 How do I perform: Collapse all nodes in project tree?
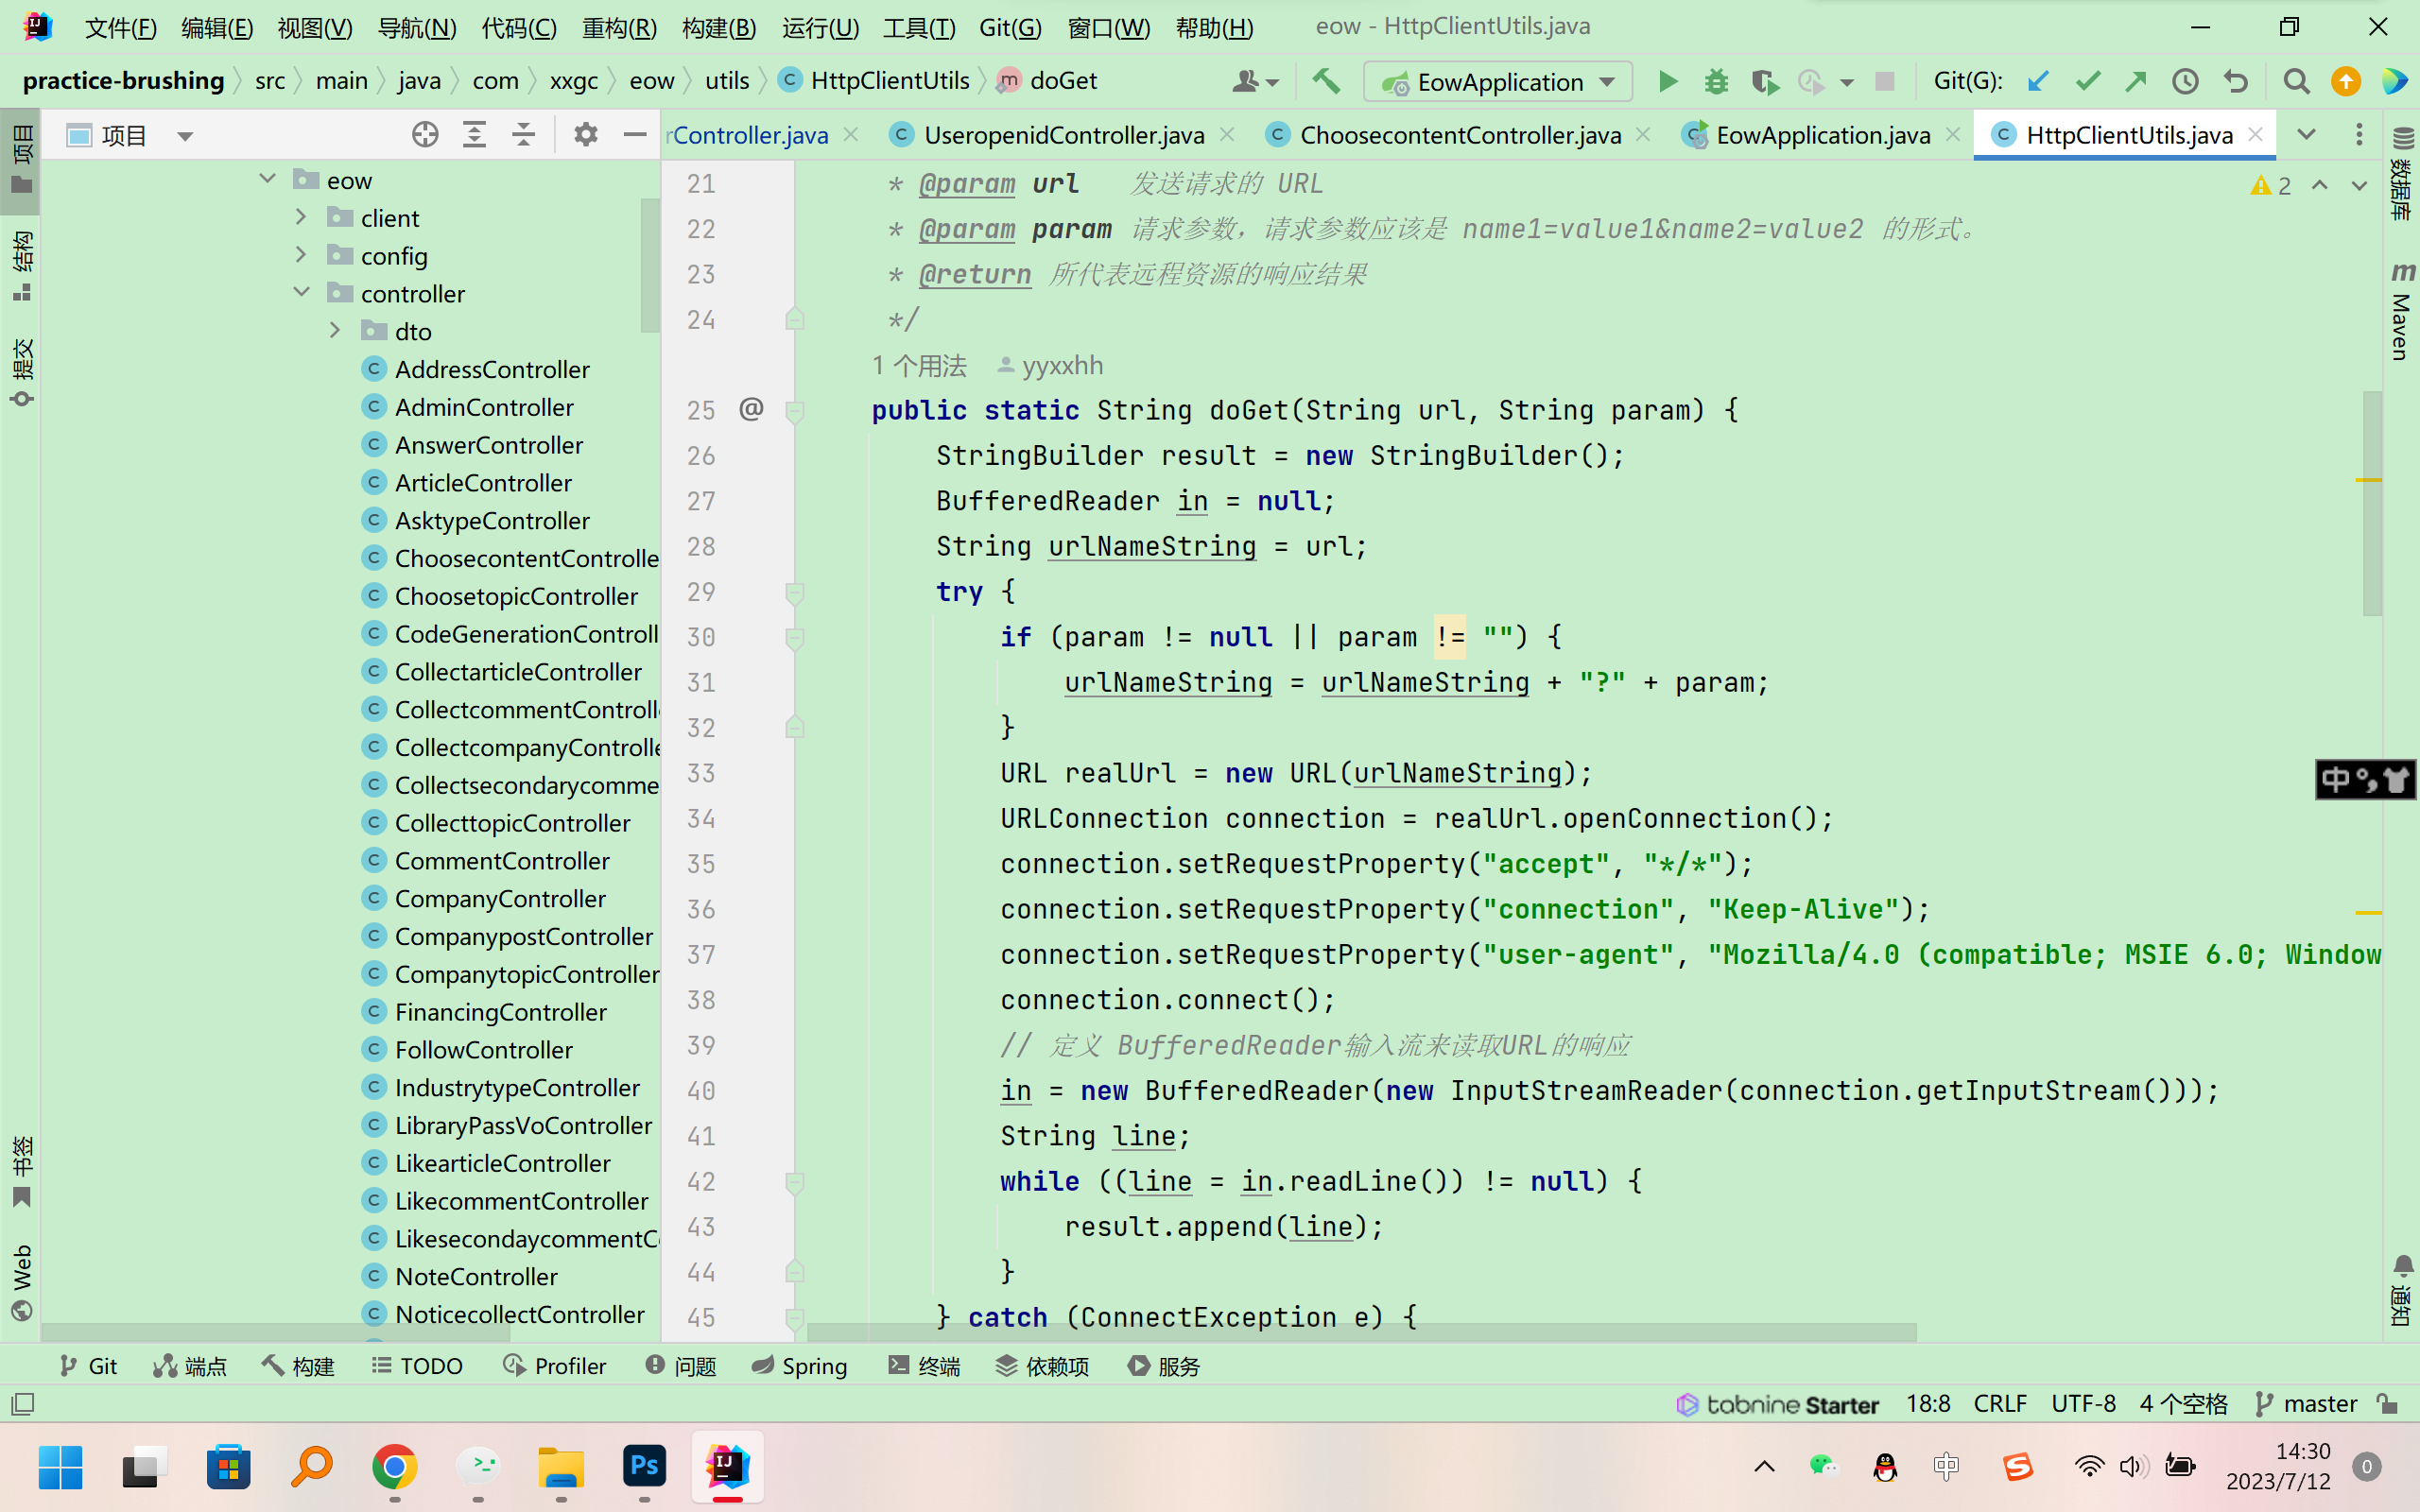tap(523, 135)
